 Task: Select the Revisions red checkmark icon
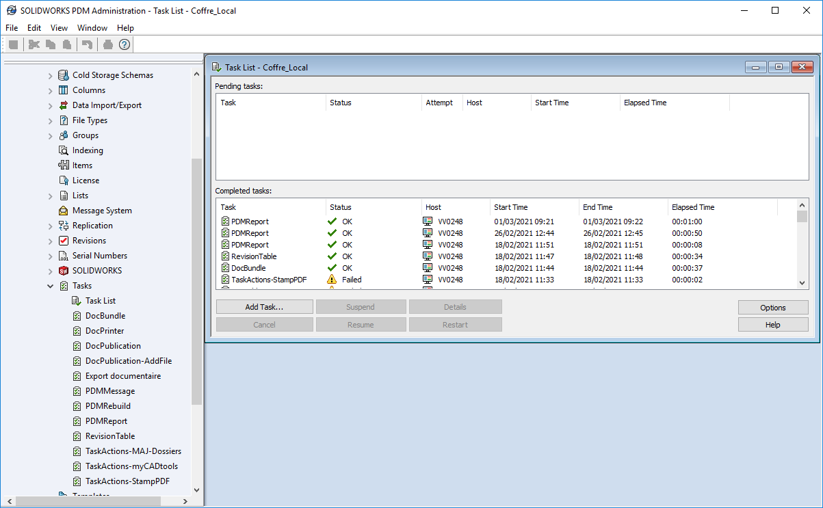click(x=64, y=241)
